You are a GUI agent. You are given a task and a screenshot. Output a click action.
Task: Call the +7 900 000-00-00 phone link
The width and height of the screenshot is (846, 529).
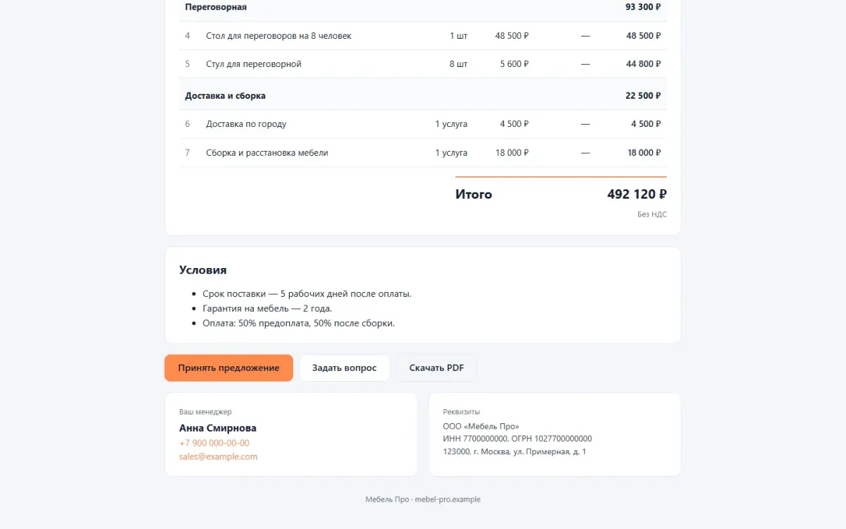point(214,443)
